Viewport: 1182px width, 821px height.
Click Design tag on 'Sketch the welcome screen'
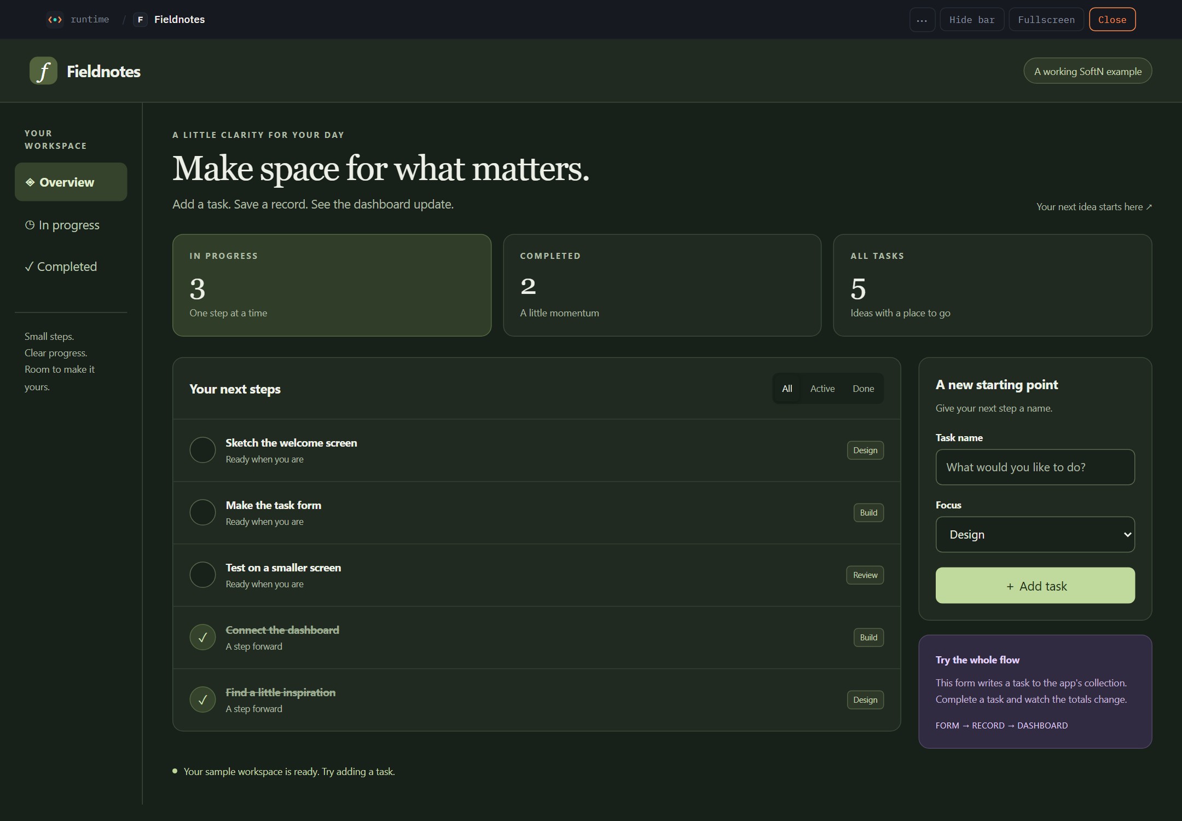(x=865, y=450)
